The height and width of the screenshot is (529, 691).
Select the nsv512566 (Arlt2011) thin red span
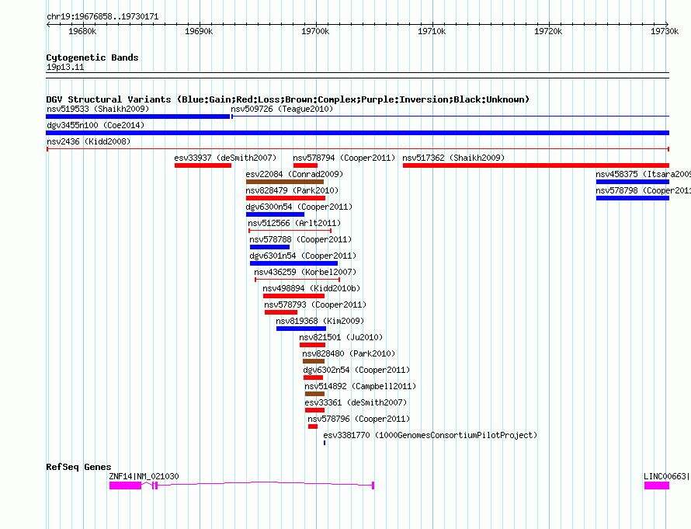[x=290, y=231]
